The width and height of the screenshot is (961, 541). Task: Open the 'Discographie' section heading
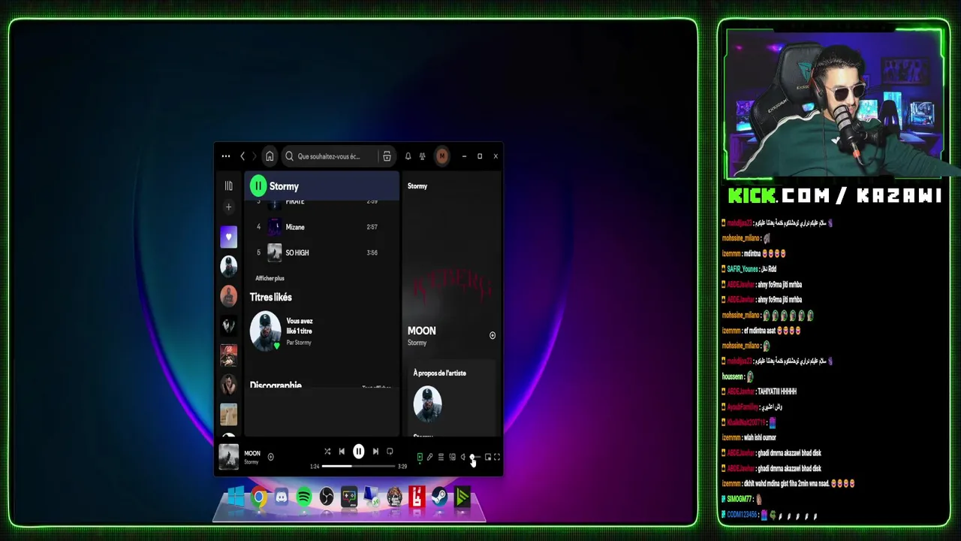[276, 385]
